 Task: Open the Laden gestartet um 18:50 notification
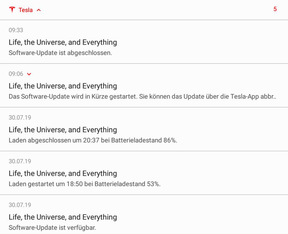(144, 173)
